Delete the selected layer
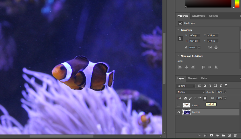Viewport: 241px width, 139px height. [235, 135]
